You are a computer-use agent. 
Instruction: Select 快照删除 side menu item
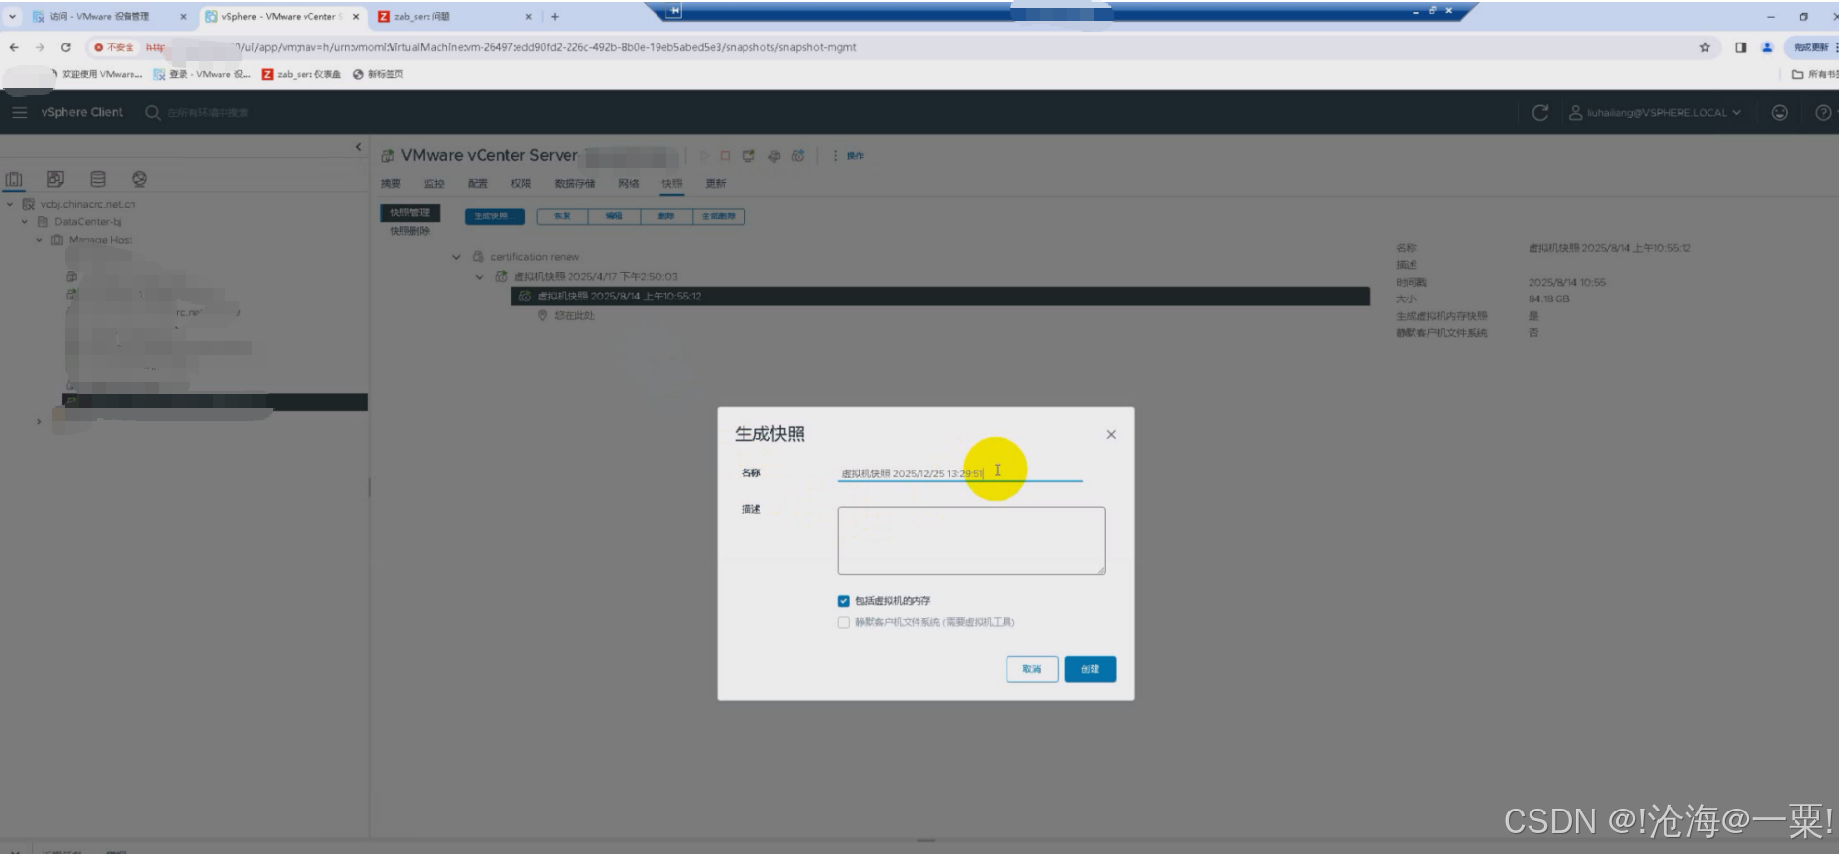tap(409, 231)
